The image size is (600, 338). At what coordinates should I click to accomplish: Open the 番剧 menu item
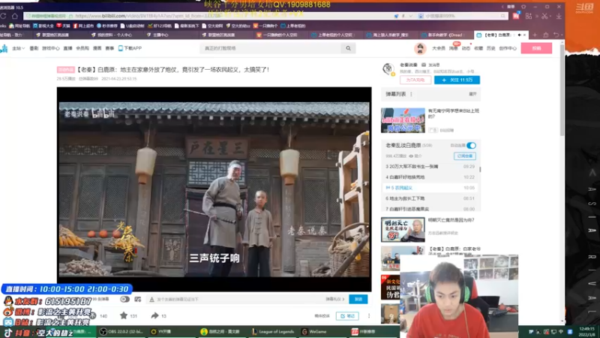[34, 48]
